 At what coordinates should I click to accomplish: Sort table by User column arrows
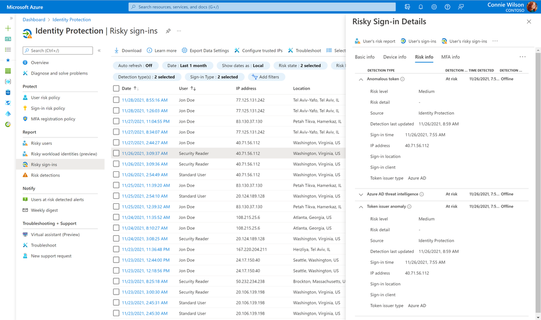(193, 89)
